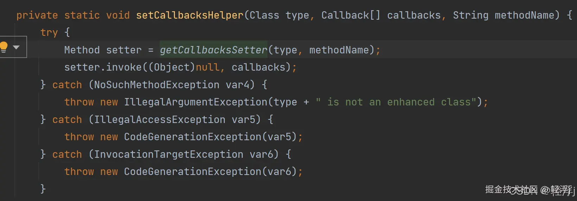Click the Callback[] parameter type
577x201 pixels.
(351, 15)
